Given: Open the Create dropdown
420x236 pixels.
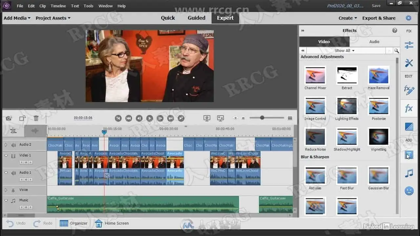Looking at the screenshot, I should tap(348, 18).
